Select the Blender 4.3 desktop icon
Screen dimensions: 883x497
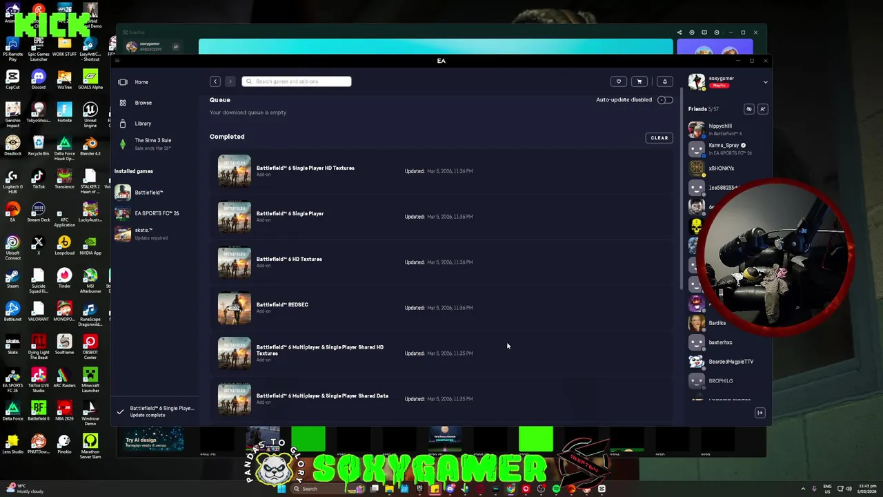click(90, 145)
